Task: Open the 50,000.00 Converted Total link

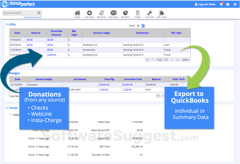Action: [127, 84]
